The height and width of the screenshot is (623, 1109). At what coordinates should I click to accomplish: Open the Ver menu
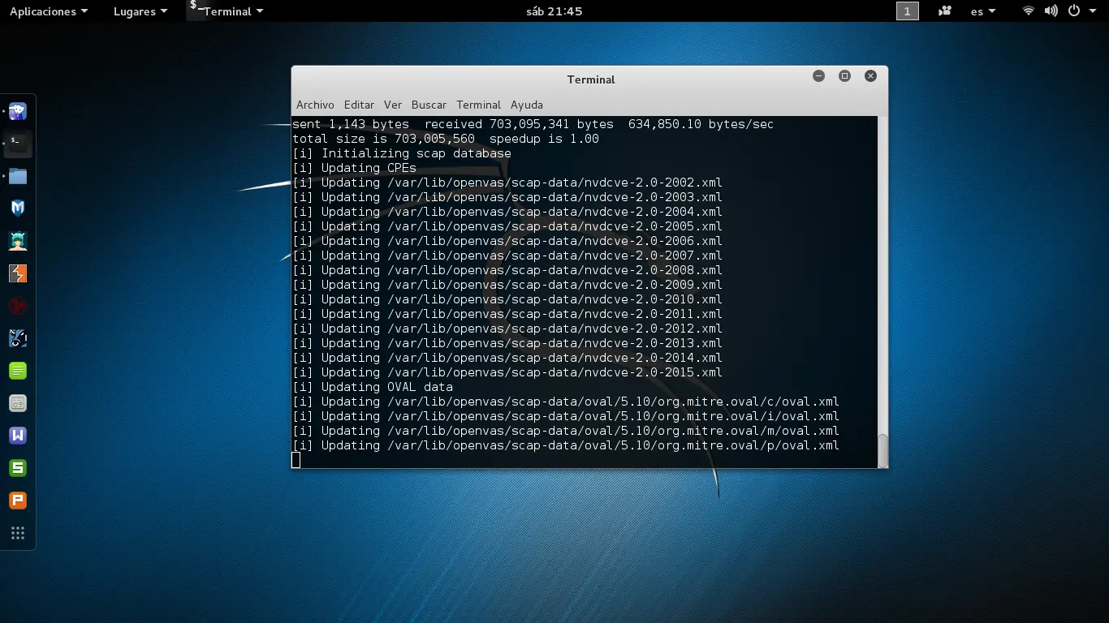(393, 105)
